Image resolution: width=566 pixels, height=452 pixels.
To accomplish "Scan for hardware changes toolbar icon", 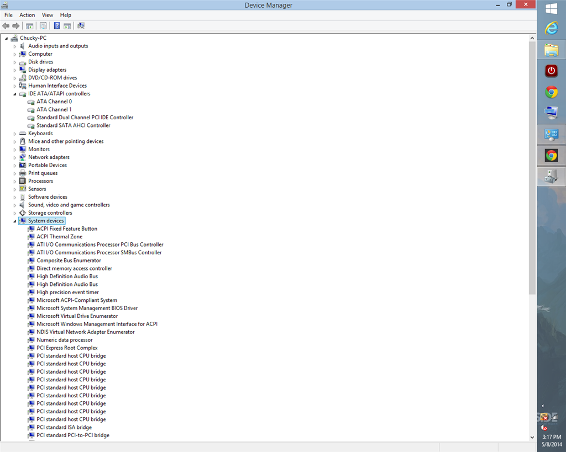I will (x=81, y=25).
